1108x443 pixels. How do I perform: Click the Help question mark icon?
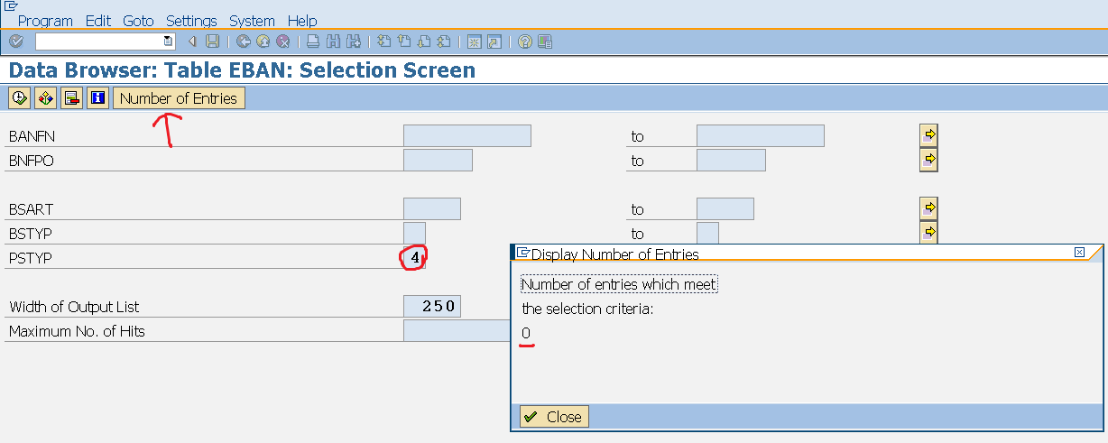(x=525, y=42)
